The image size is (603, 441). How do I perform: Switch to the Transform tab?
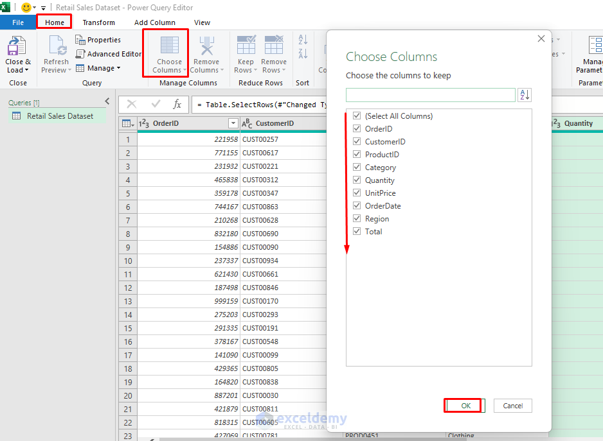tap(98, 22)
